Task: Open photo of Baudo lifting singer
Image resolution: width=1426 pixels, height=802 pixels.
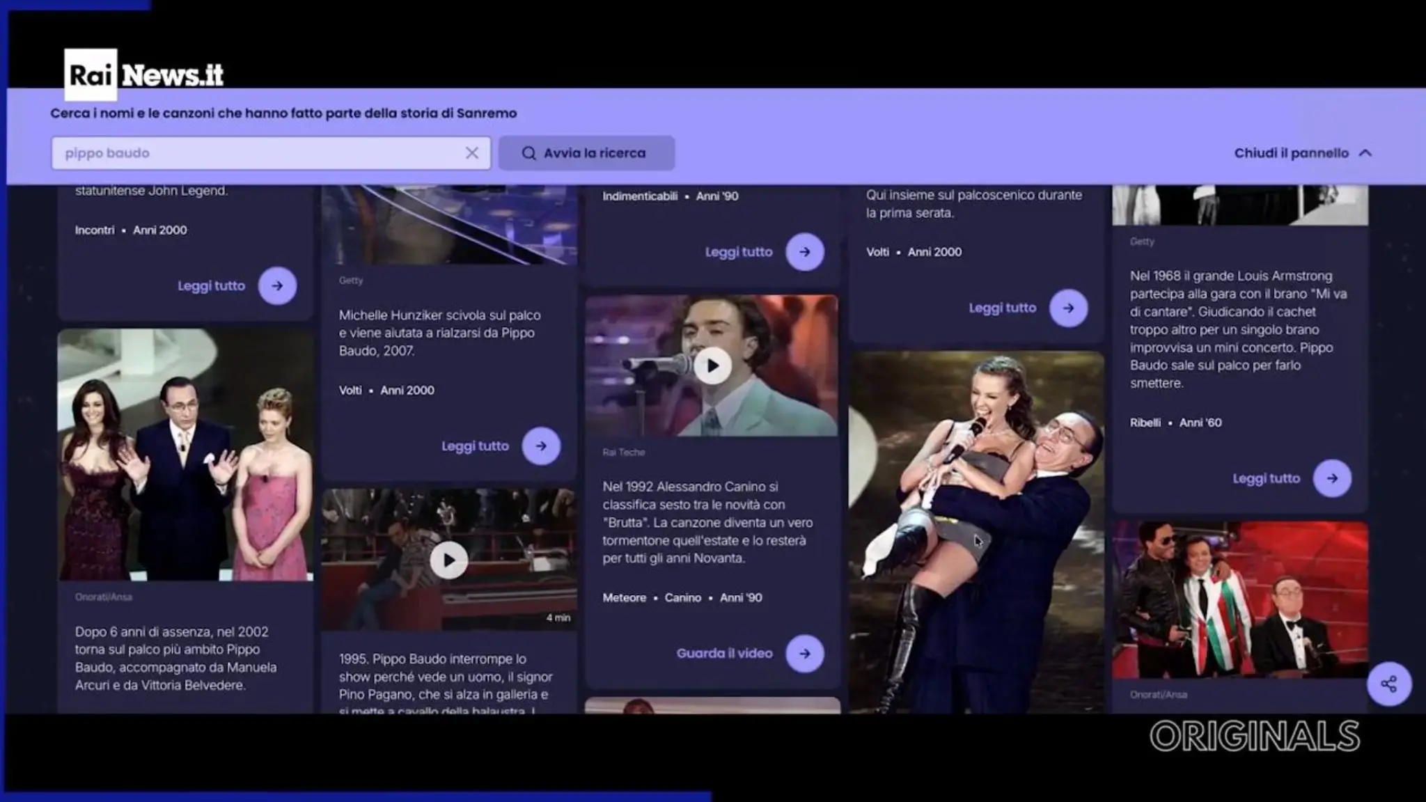Action: [x=976, y=532]
